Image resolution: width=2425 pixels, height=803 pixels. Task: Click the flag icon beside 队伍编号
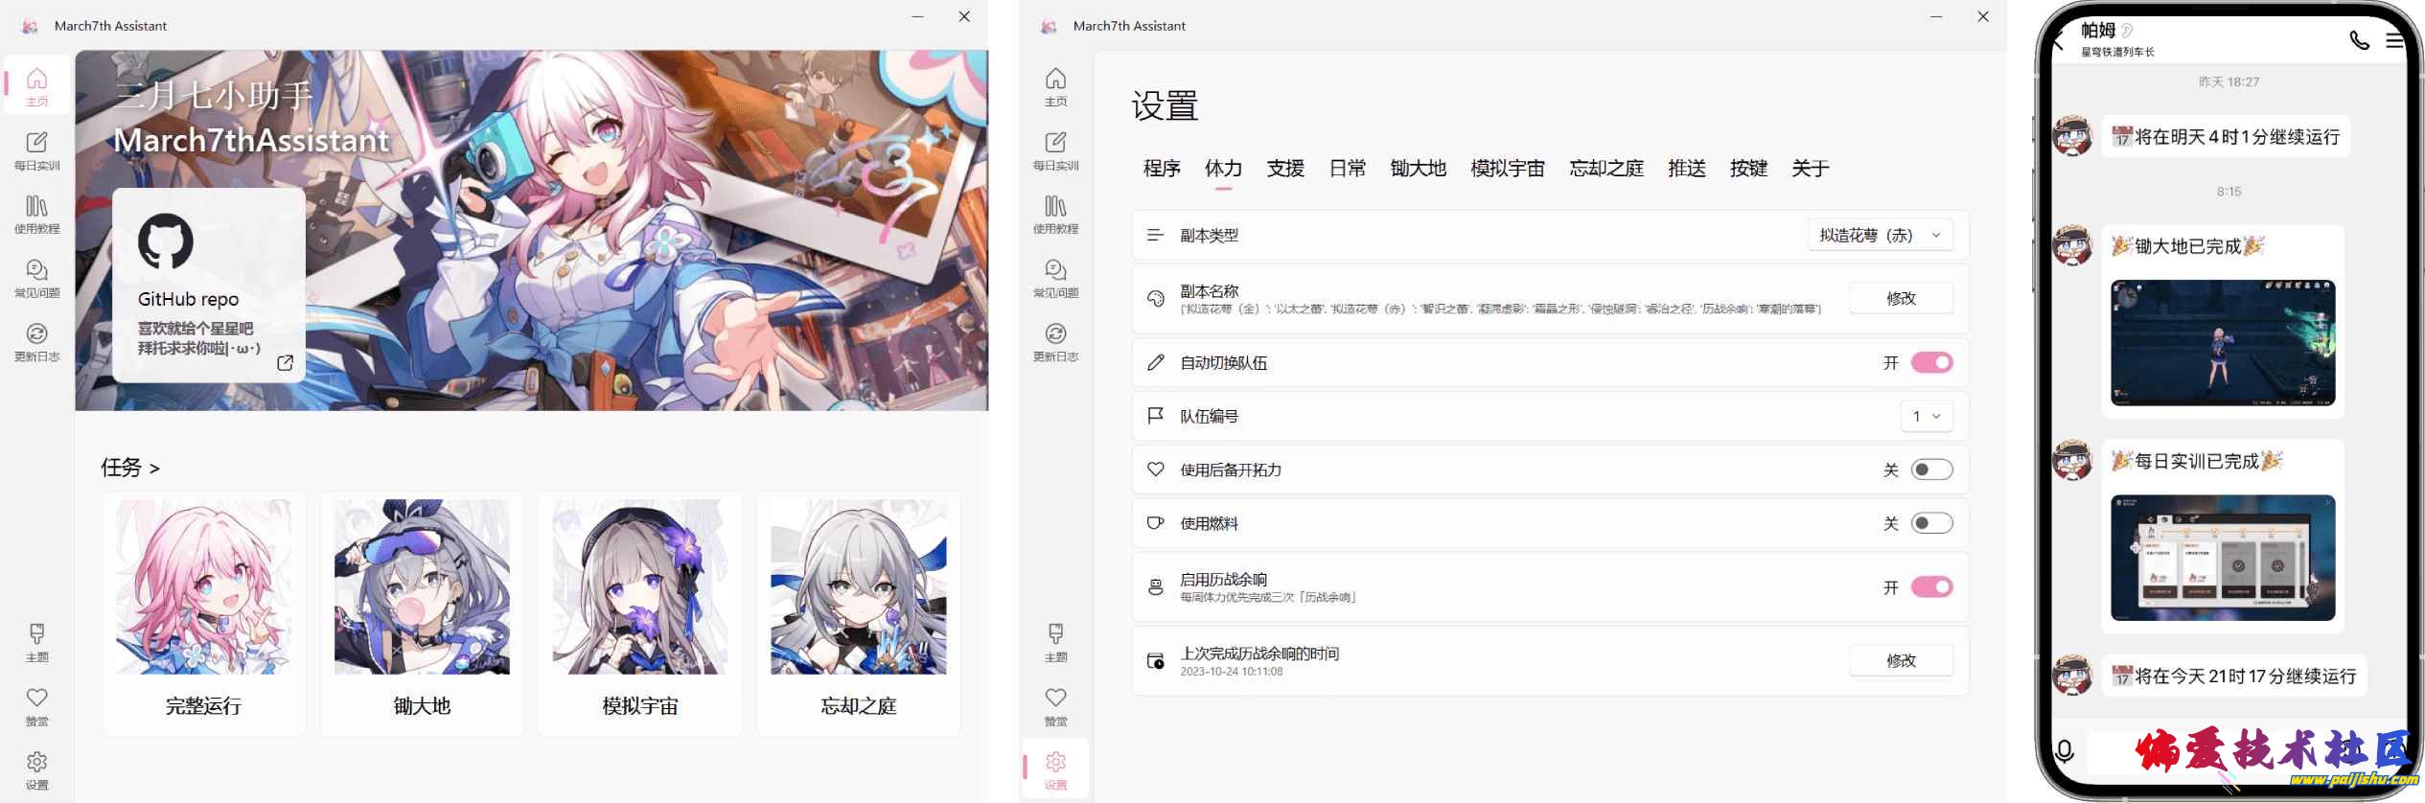pyautogui.click(x=1155, y=416)
